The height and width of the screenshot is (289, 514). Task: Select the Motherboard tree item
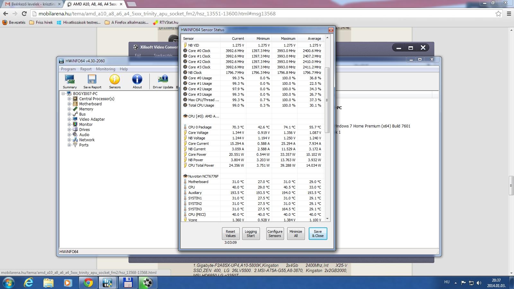tap(90, 104)
